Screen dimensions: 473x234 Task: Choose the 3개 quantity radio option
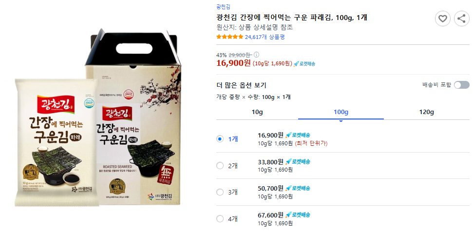point(220,192)
